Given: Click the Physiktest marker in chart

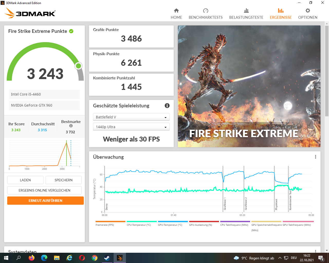Looking at the screenshot, I should point(276,204).
